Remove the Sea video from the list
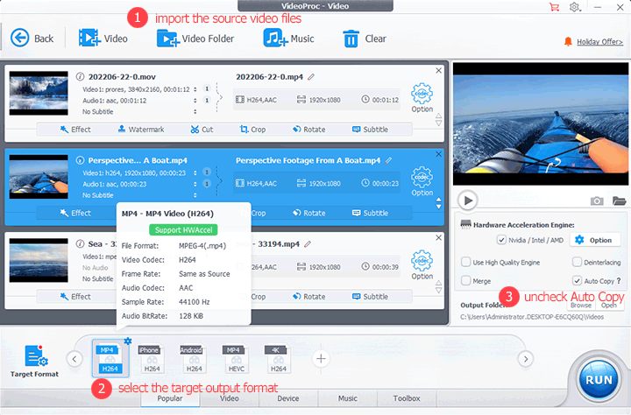Viewport: 631px width, 415px height. click(x=439, y=237)
